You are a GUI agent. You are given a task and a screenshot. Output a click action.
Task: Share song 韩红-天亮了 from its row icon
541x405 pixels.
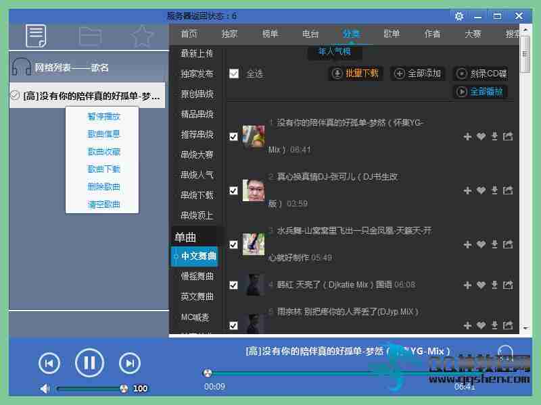point(508,285)
